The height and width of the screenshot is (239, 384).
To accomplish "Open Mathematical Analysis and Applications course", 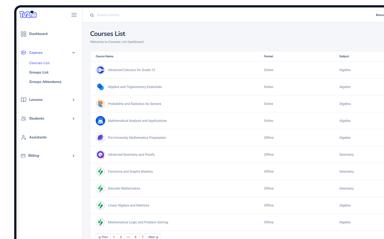I will 137,121.
